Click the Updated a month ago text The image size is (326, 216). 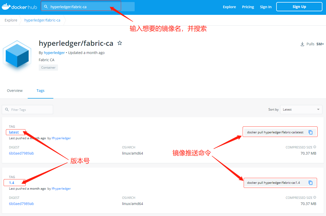[86, 53]
